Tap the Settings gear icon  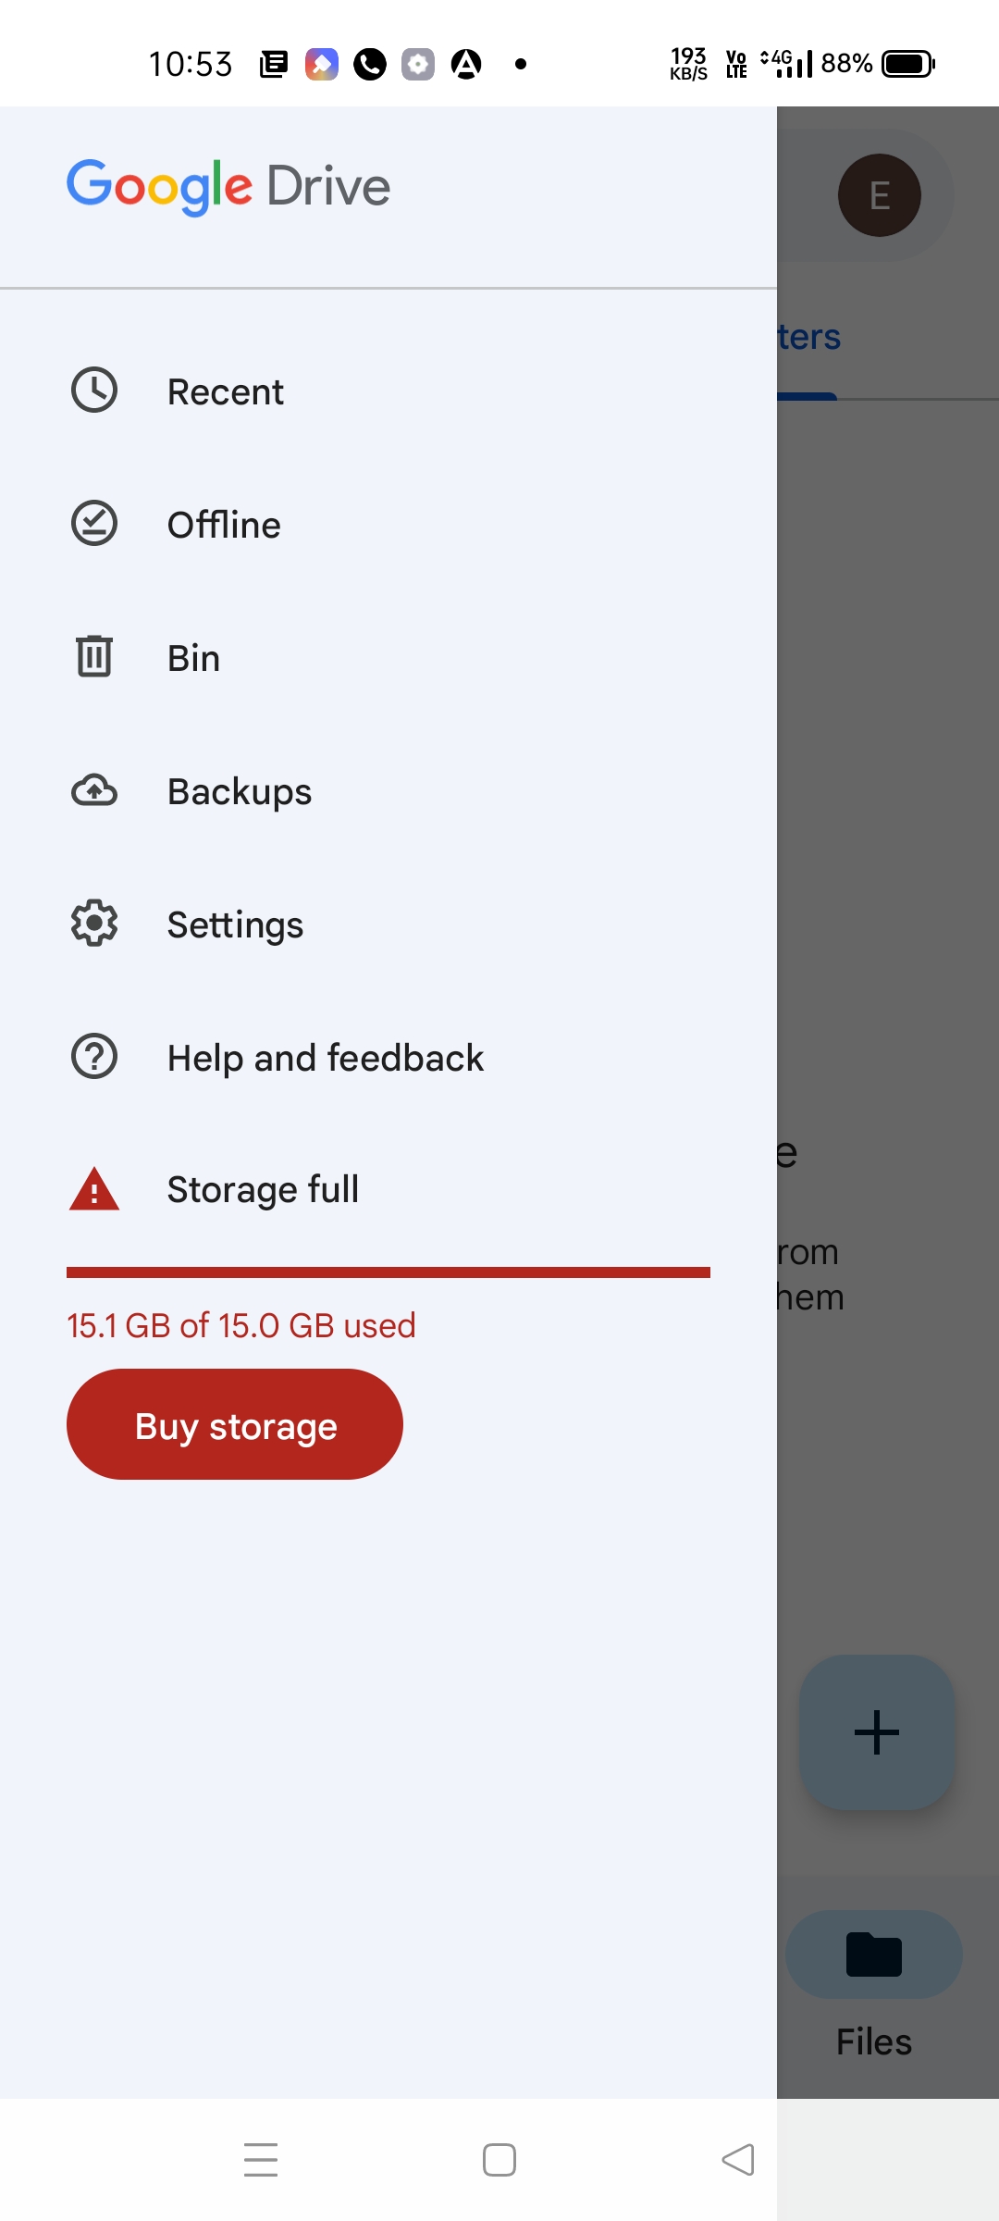click(94, 924)
